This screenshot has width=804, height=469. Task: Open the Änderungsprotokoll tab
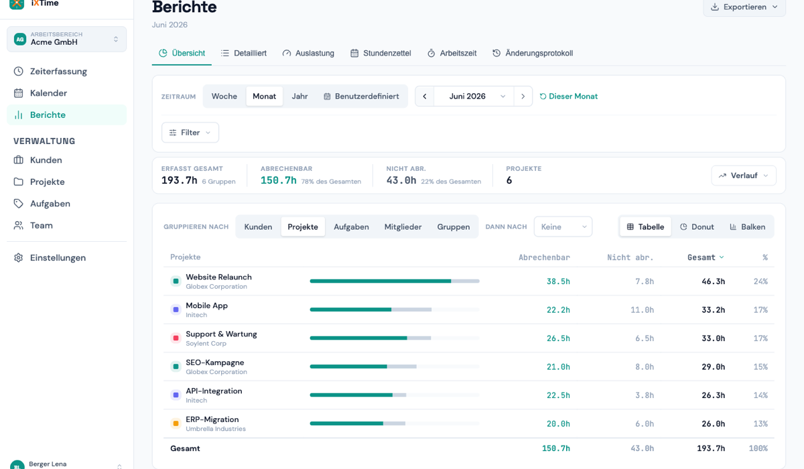coord(533,53)
